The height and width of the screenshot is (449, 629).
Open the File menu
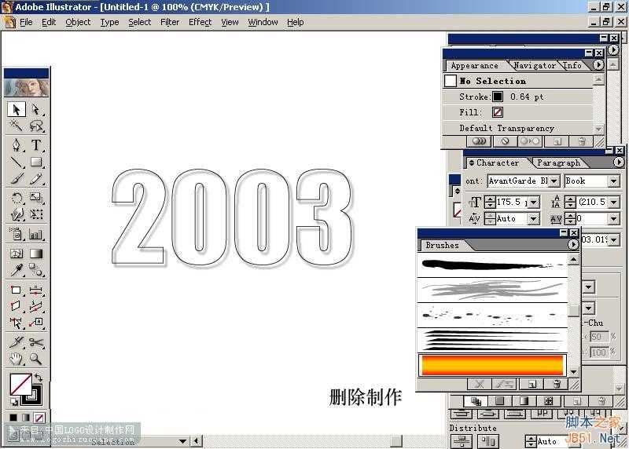click(x=26, y=22)
